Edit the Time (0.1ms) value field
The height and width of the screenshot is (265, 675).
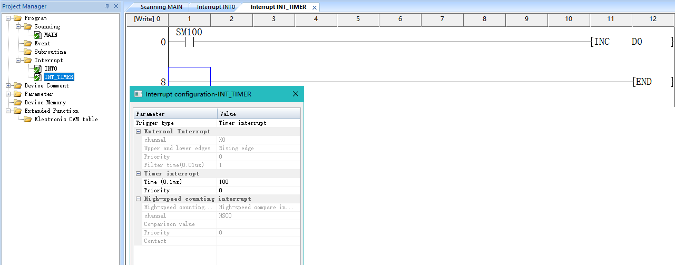[258, 182]
